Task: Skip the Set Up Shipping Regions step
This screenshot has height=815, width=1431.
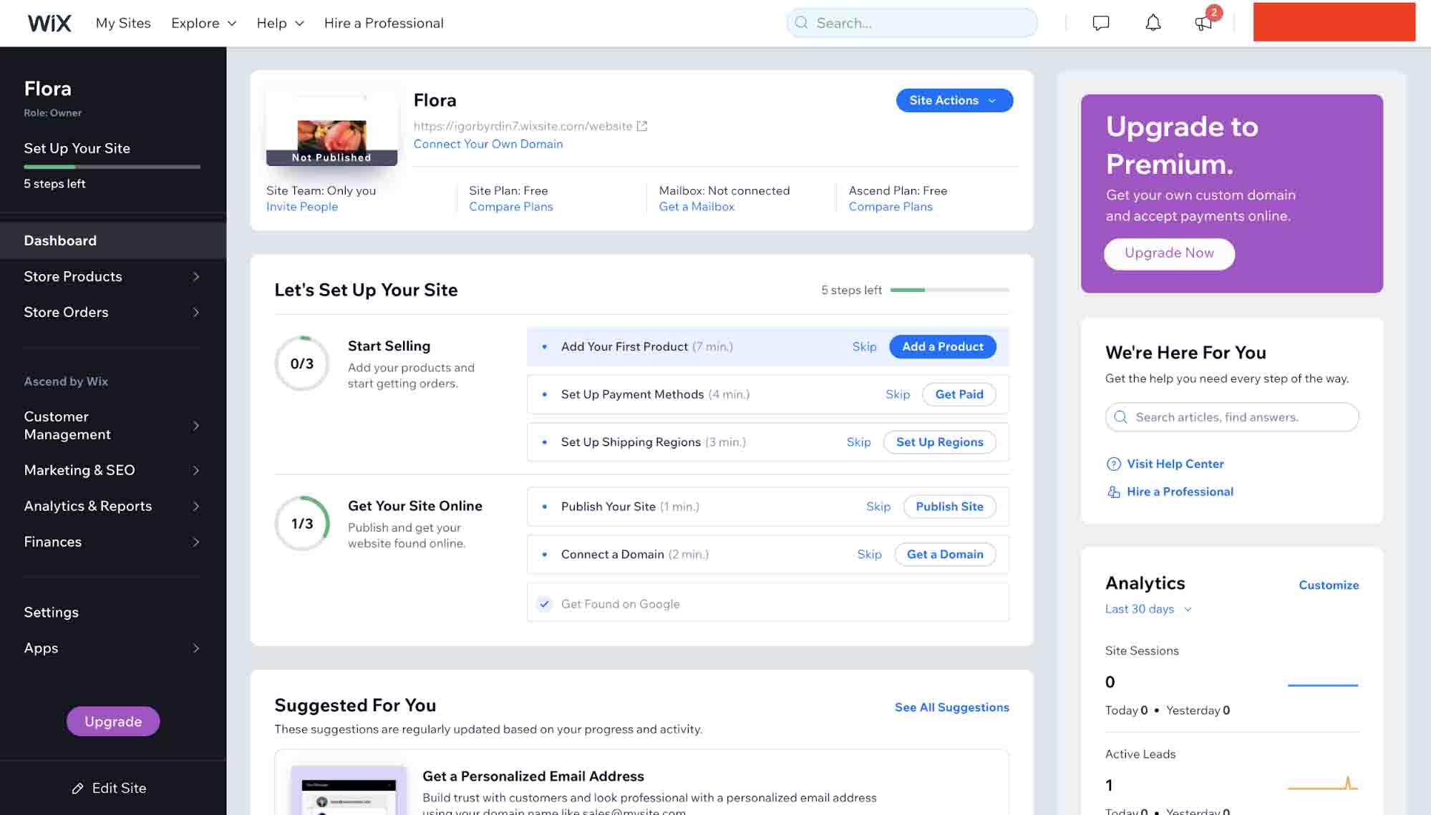Action: click(x=858, y=442)
